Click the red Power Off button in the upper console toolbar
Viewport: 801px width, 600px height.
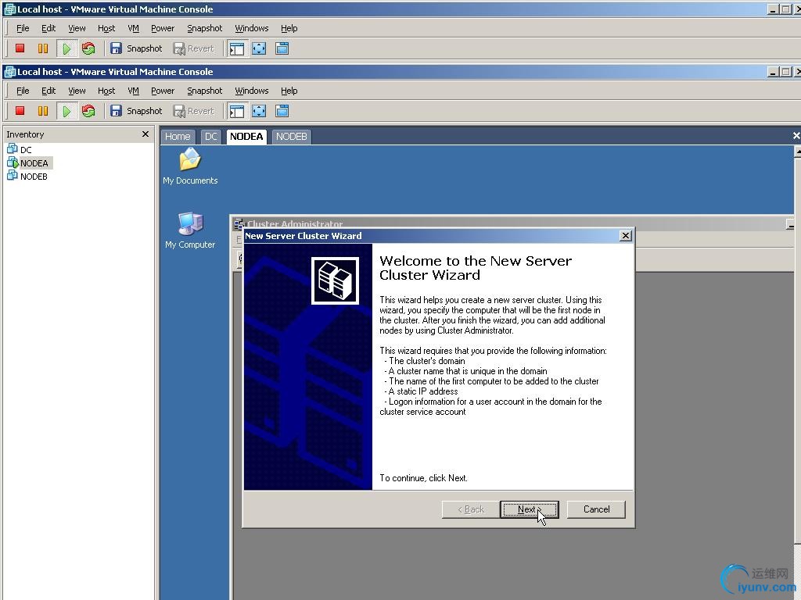coord(20,48)
